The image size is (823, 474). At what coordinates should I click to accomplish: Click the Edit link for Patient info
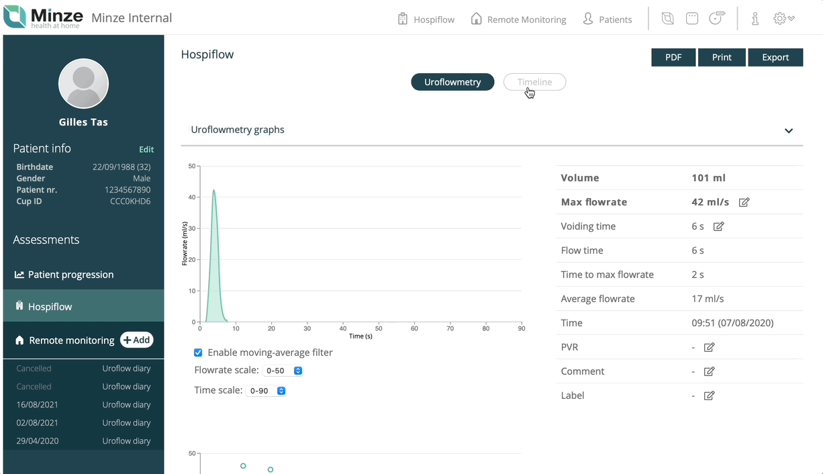coord(146,150)
